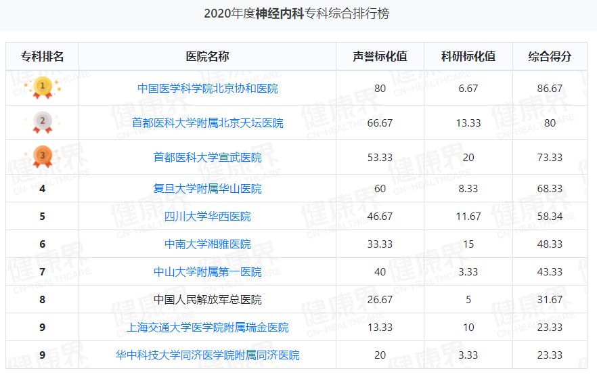
Task: Click the 综合得分 column header
Action: pyautogui.click(x=550, y=56)
